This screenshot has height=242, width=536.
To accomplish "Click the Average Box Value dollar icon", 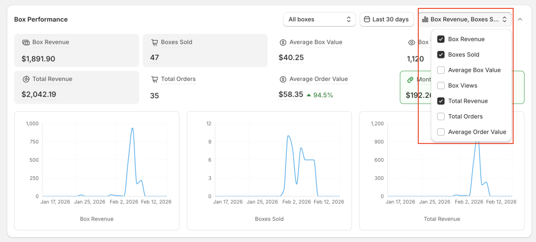I will (283, 42).
